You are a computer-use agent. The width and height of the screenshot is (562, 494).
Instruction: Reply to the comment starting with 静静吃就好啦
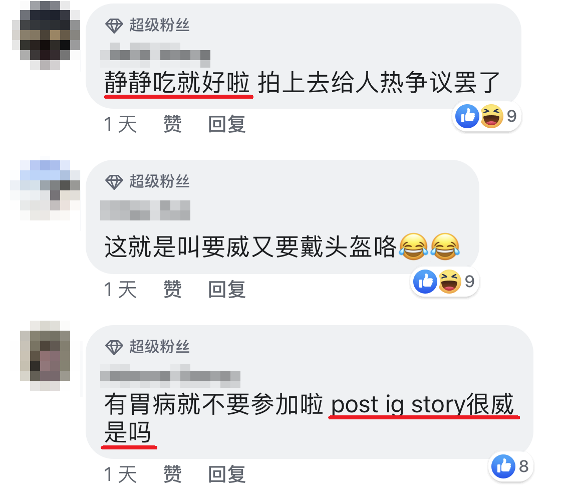[227, 124]
